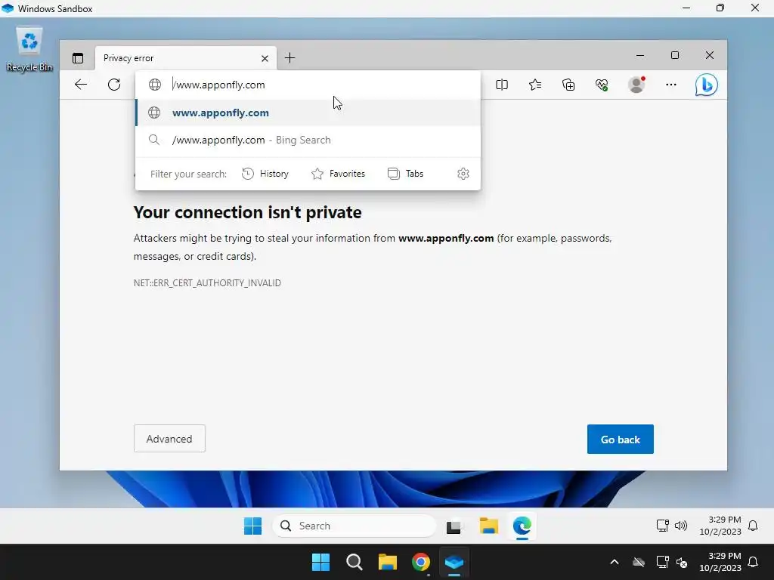This screenshot has width=774, height=580.
Task: Click the Advanced button
Action: click(169, 439)
